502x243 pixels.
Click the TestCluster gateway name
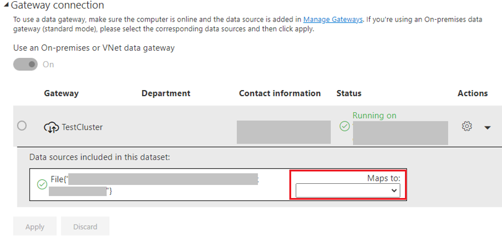(82, 127)
